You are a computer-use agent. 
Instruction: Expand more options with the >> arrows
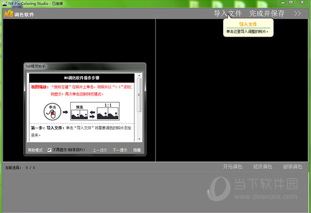pyautogui.click(x=298, y=13)
